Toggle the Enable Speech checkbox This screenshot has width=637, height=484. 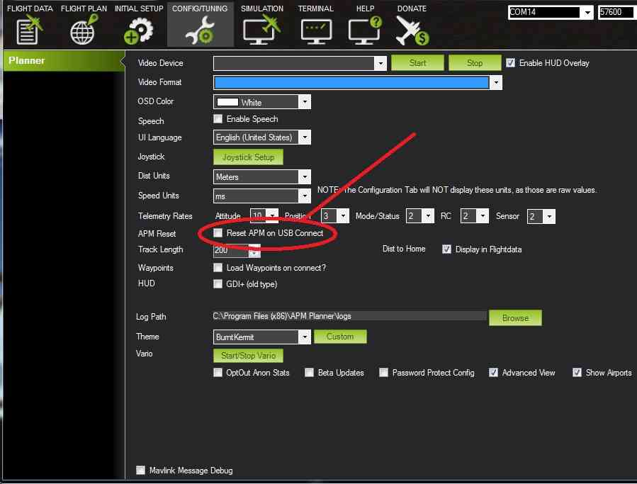tap(218, 119)
